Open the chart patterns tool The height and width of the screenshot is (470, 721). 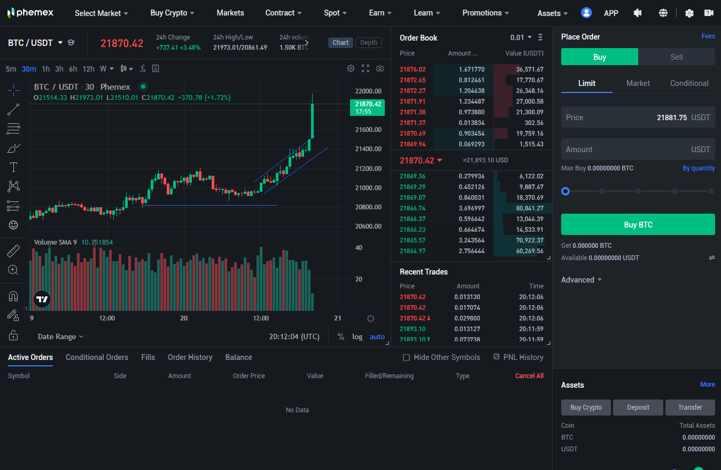[x=13, y=186]
